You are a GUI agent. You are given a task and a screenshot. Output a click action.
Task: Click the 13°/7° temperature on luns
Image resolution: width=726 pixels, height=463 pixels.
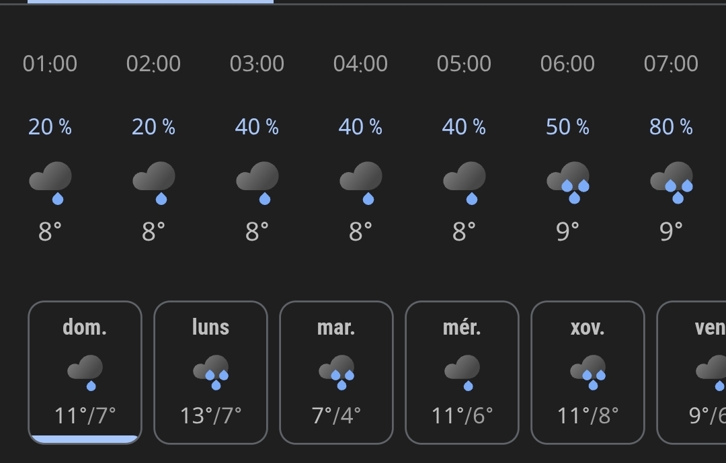[x=210, y=416]
